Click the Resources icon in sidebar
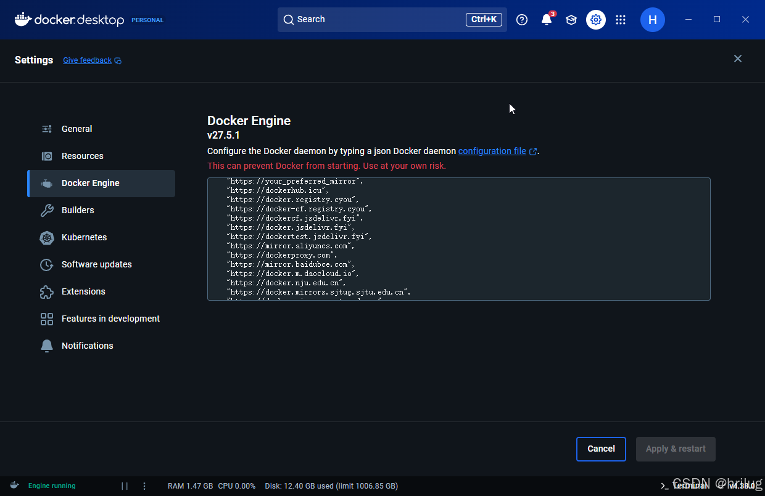Viewport: 765px width, 496px height. [x=47, y=156]
